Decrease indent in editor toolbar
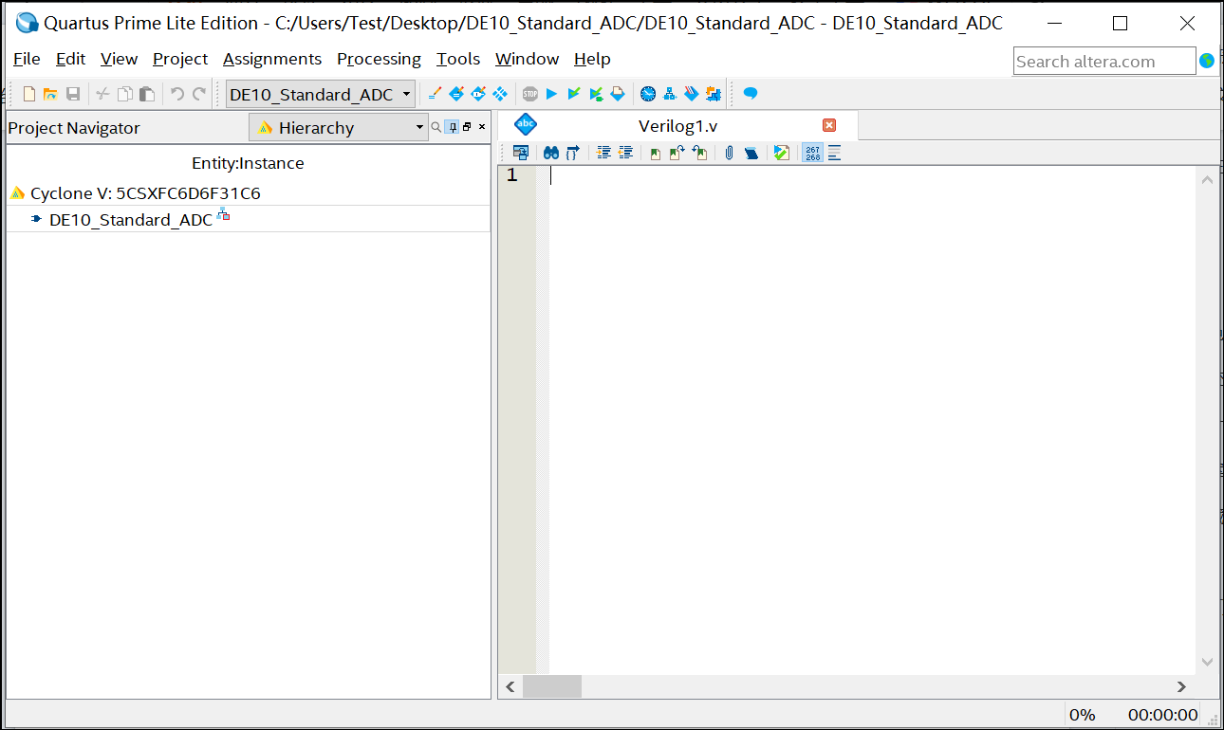Viewport: 1224px width, 730px height. click(x=625, y=153)
